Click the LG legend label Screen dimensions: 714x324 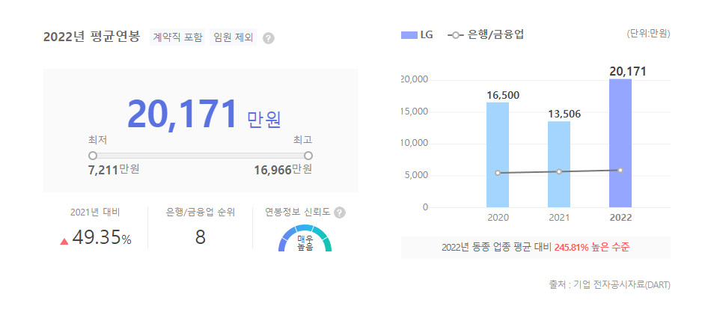pyautogui.click(x=427, y=35)
